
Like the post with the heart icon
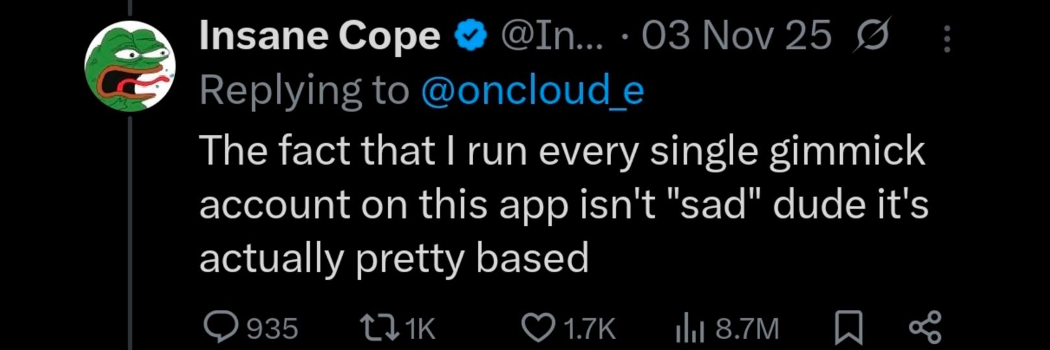539,328
